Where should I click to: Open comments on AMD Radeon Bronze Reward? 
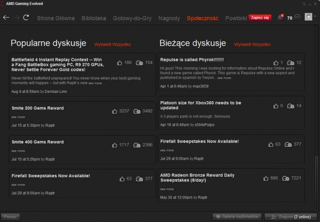click(x=286, y=178)
